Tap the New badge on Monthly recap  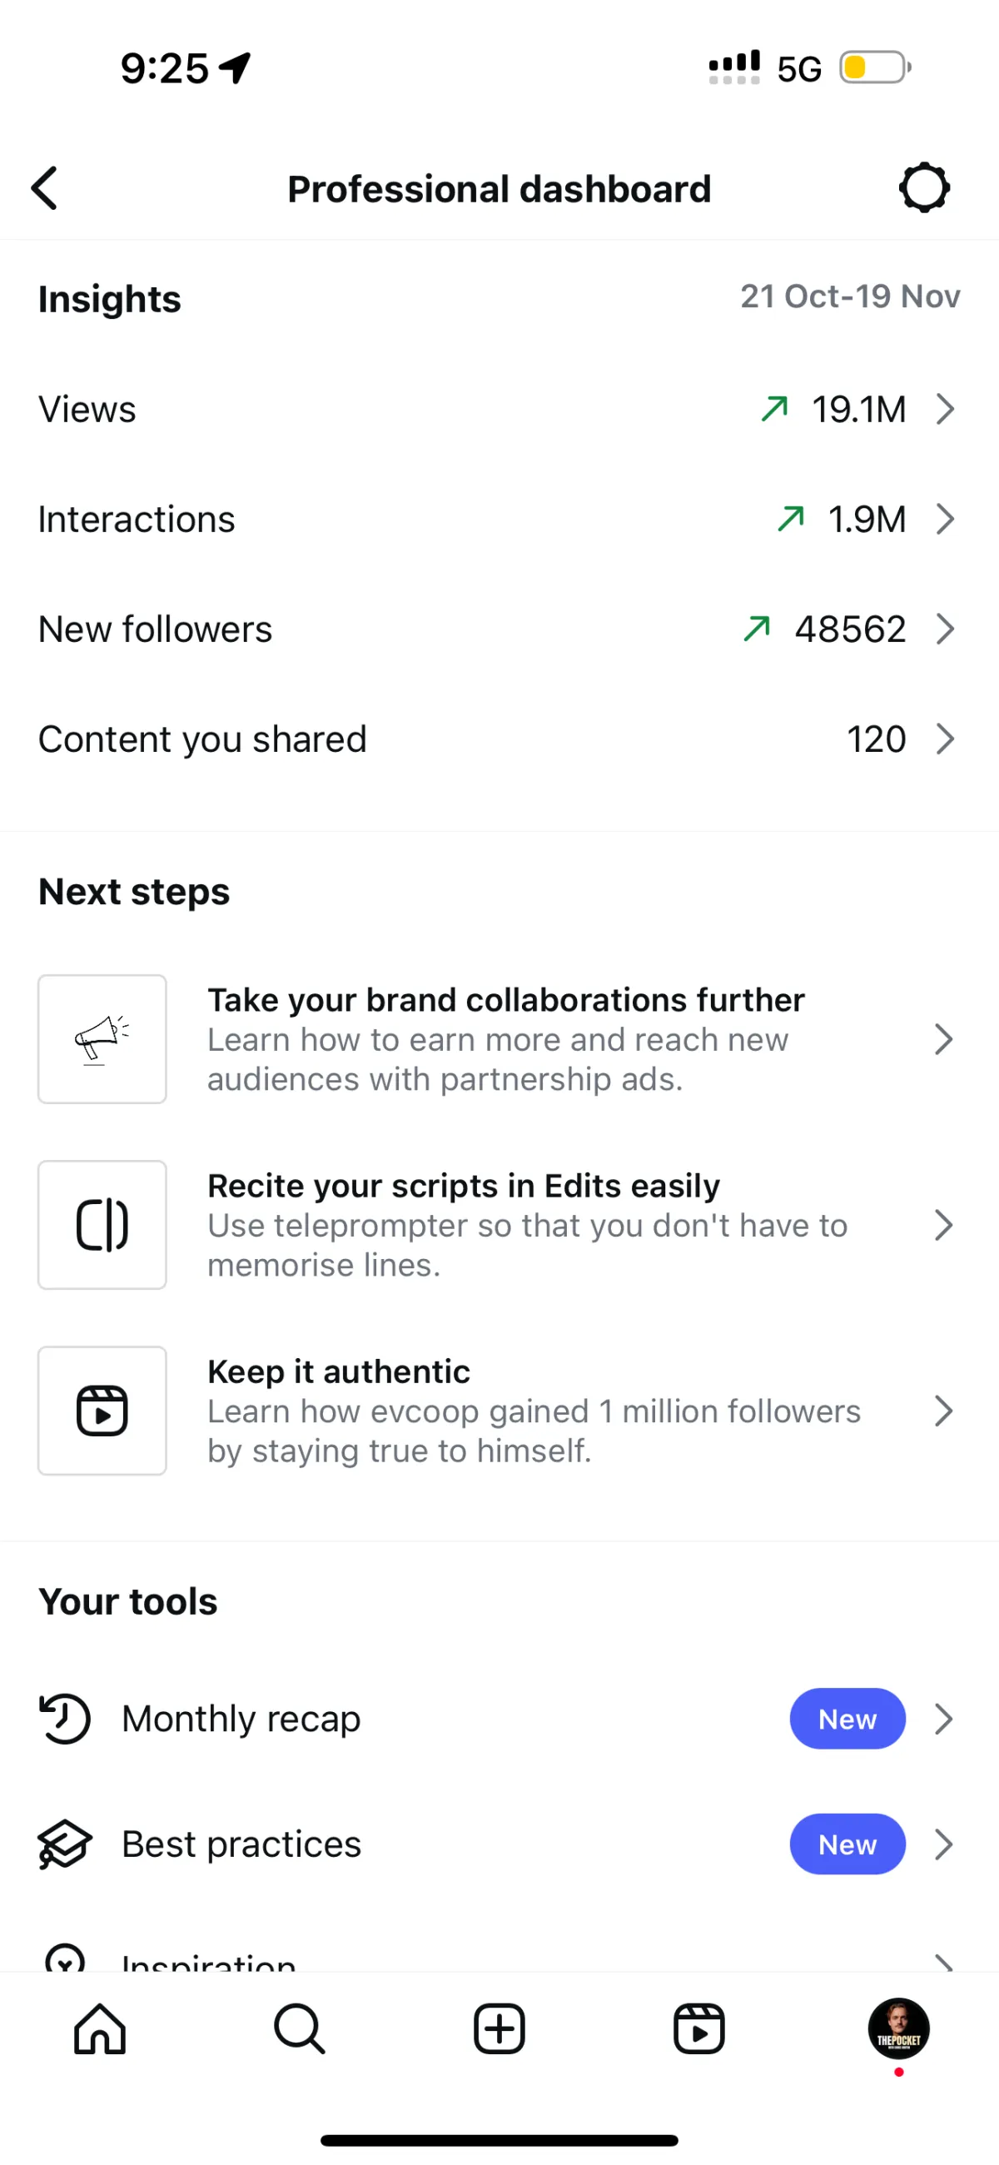[x=847, y=1719]
